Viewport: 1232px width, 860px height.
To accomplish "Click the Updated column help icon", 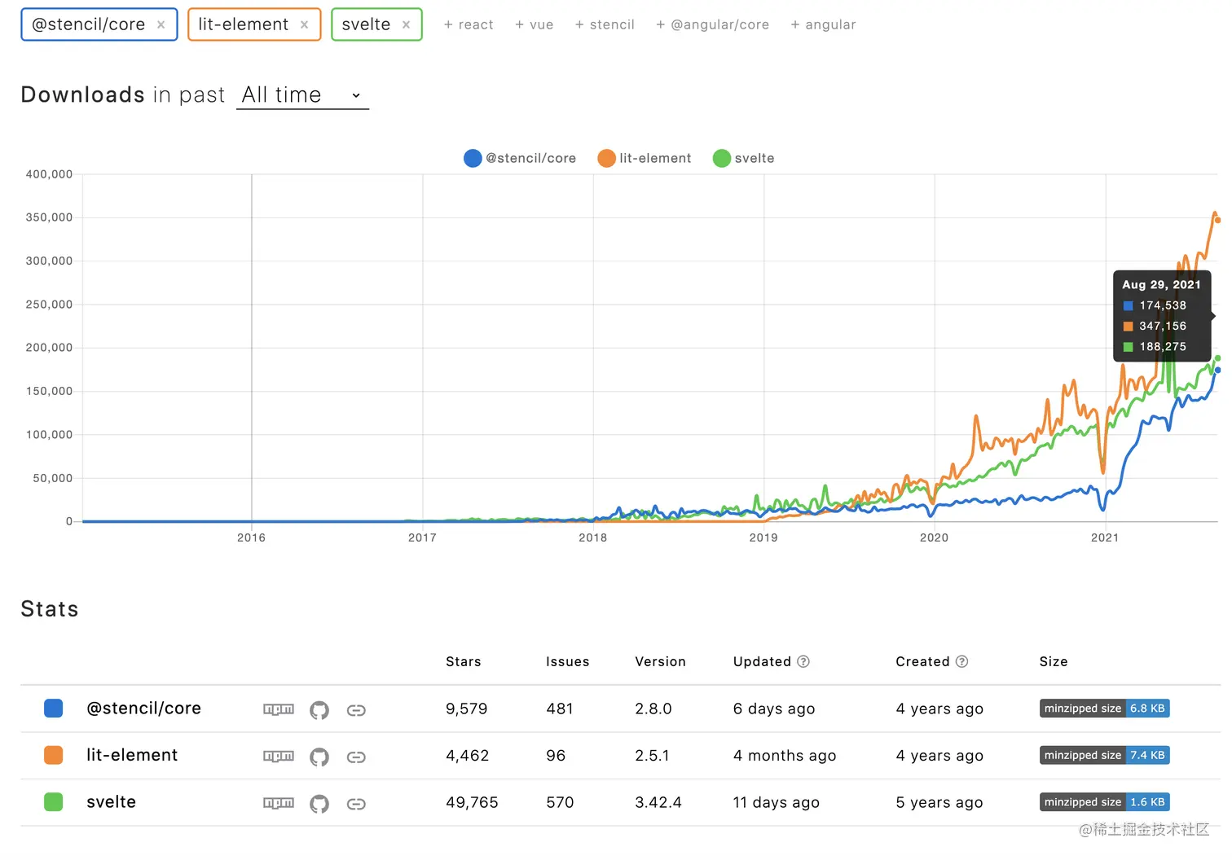I will [x=803, y=661].
